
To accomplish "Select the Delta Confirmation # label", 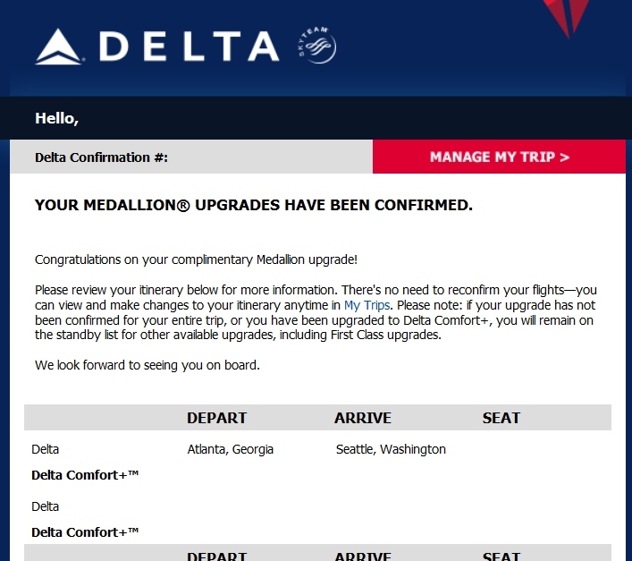I will [101, 157].
